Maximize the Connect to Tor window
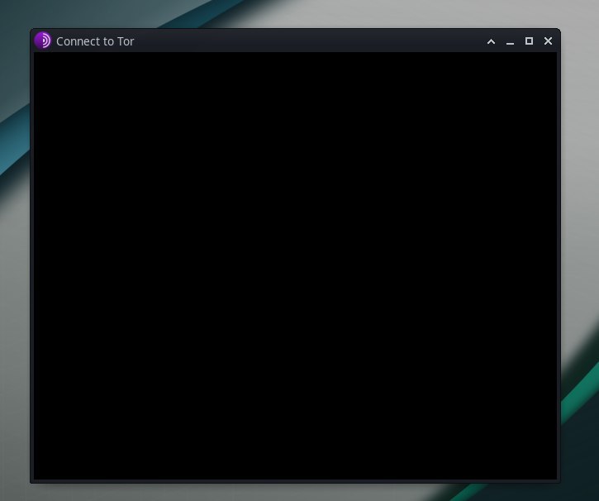 click(x=529, y=41)
